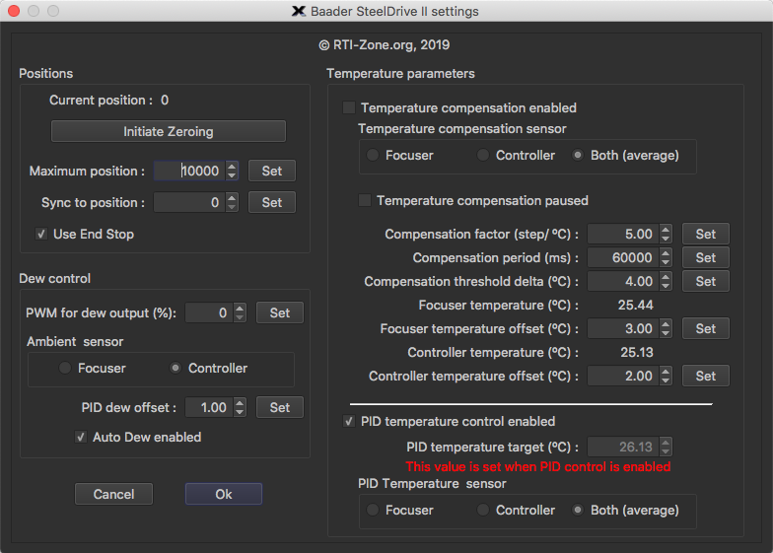Select Controller for temperature compensation sensor
Screen dimensions: 773x553
click(483, 156)
